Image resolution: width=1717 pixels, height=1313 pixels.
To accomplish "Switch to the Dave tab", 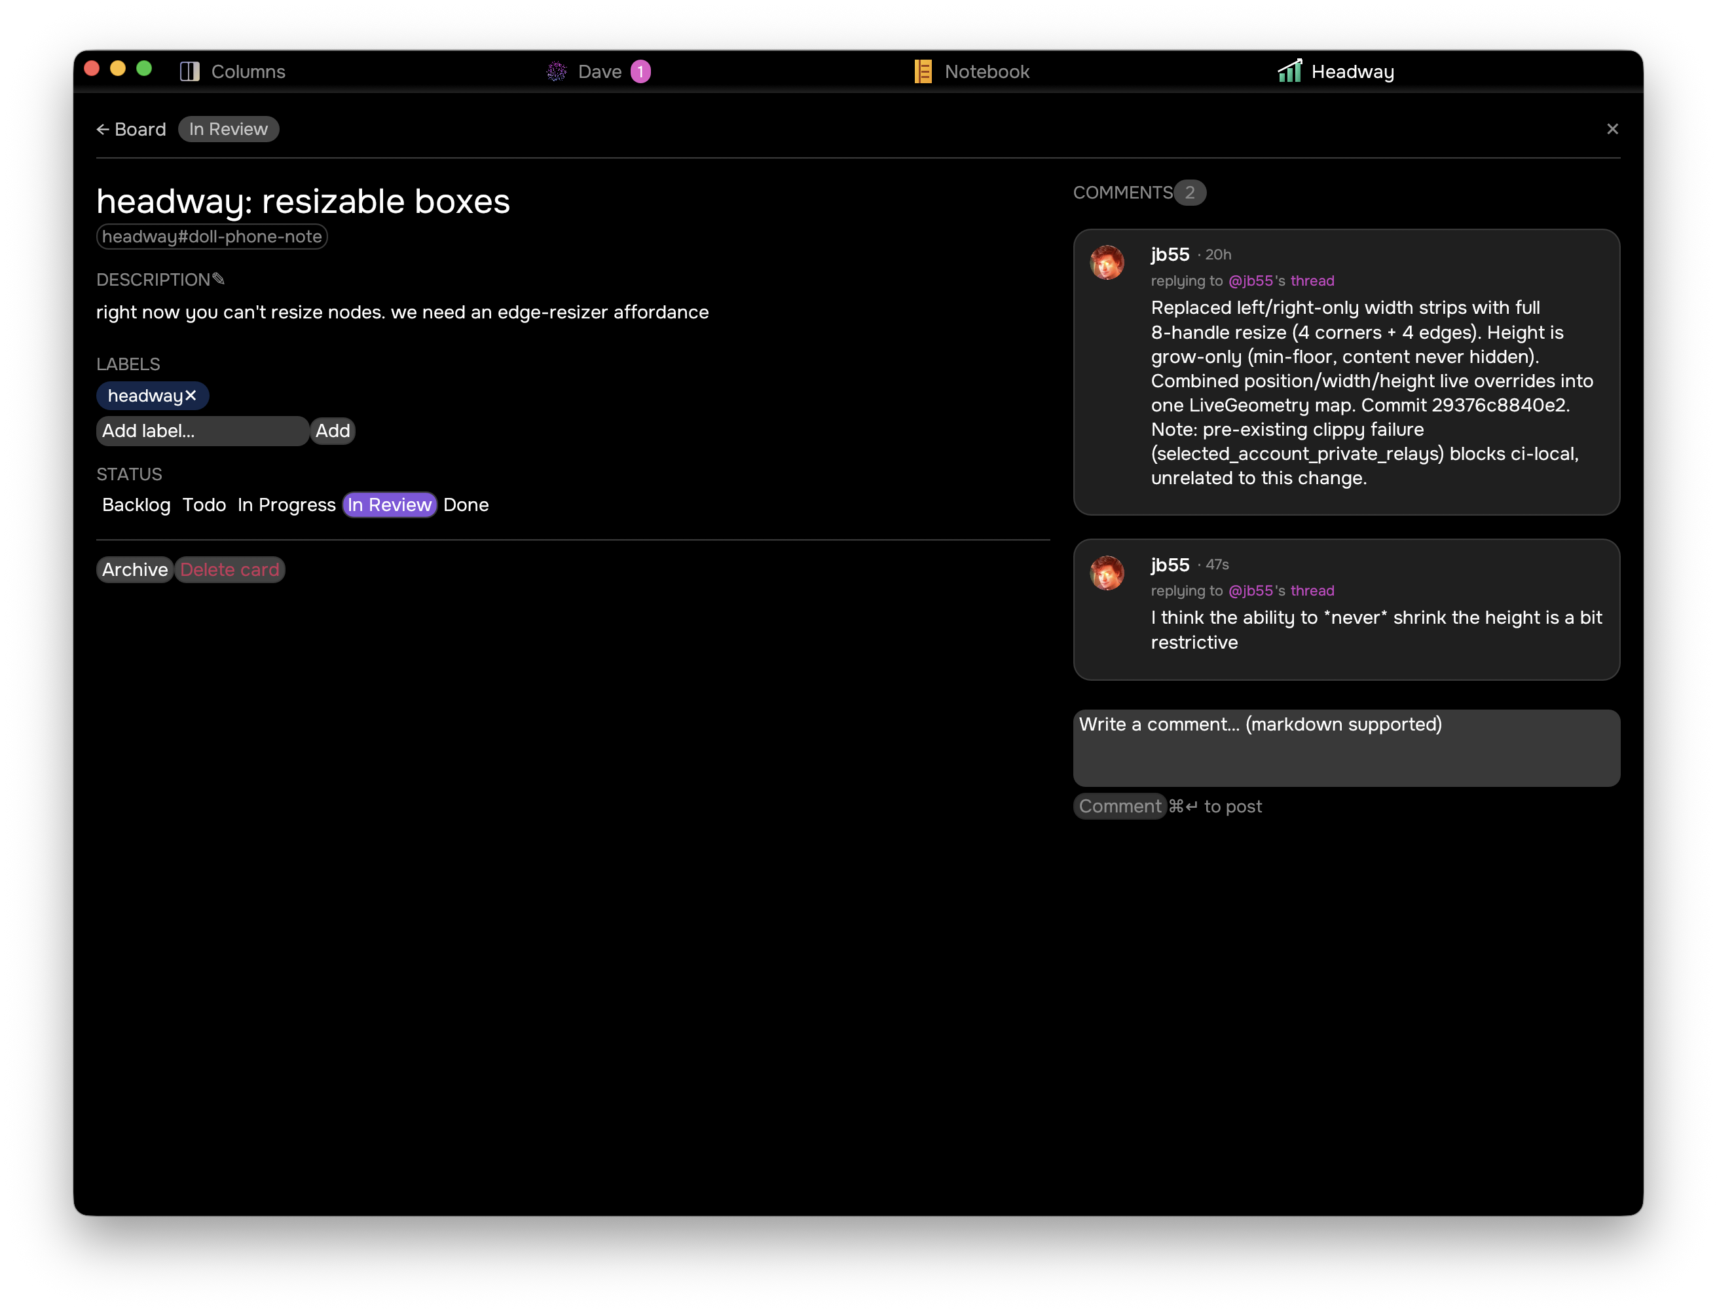I will pos(599,71).
